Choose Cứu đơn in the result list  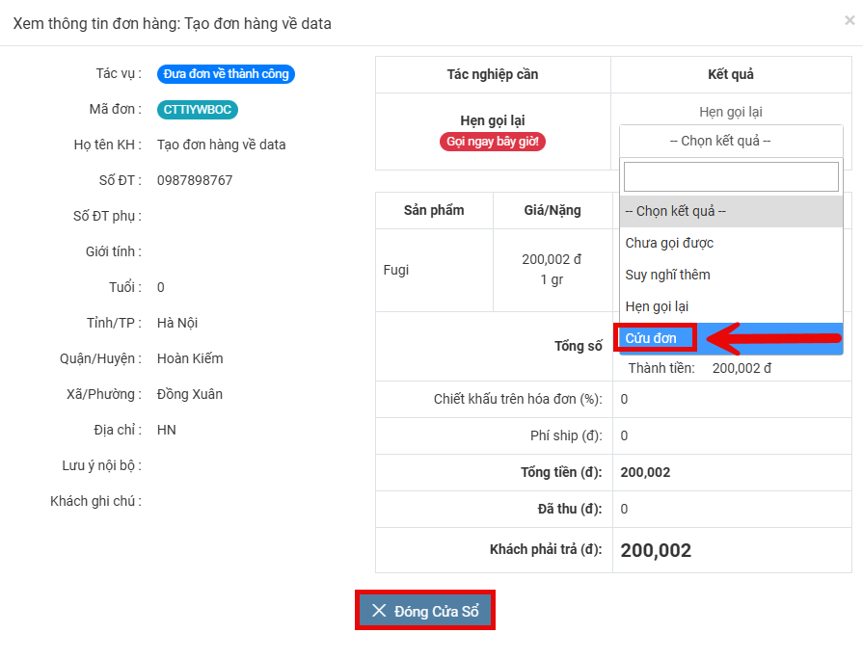coord(652,338)
